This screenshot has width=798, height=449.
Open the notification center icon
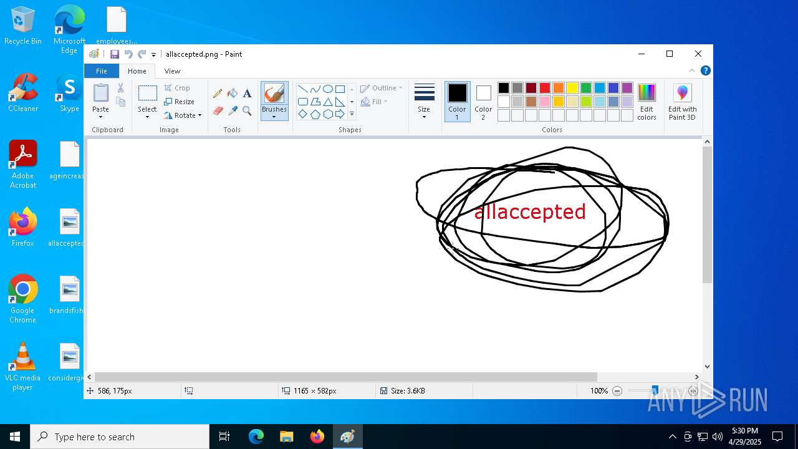pyautogui.click(x=777, y=437)
